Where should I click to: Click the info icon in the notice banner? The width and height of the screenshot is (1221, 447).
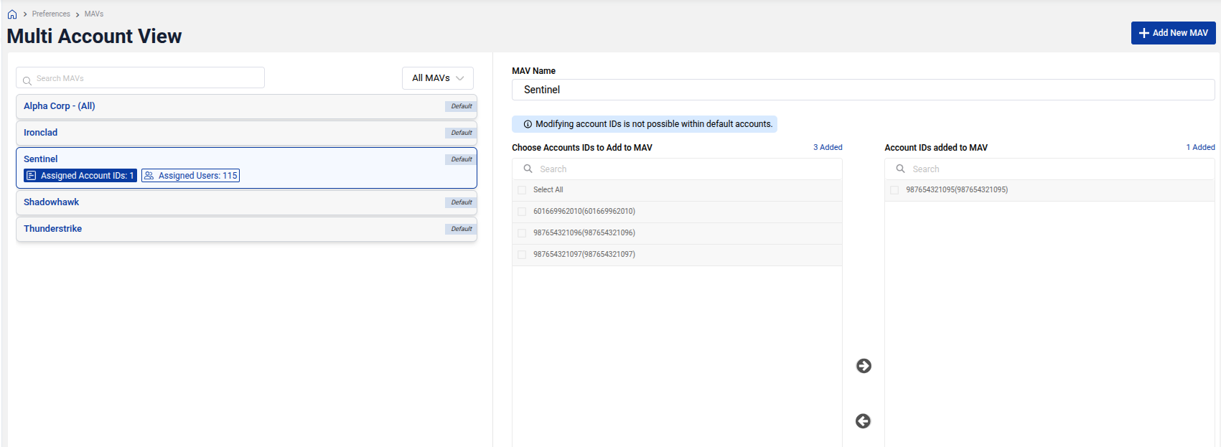[x=528, y=124]
